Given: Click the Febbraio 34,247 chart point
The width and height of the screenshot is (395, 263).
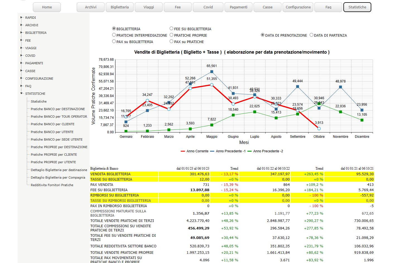Looking at the screenshot, I should (x=147, y=101).
